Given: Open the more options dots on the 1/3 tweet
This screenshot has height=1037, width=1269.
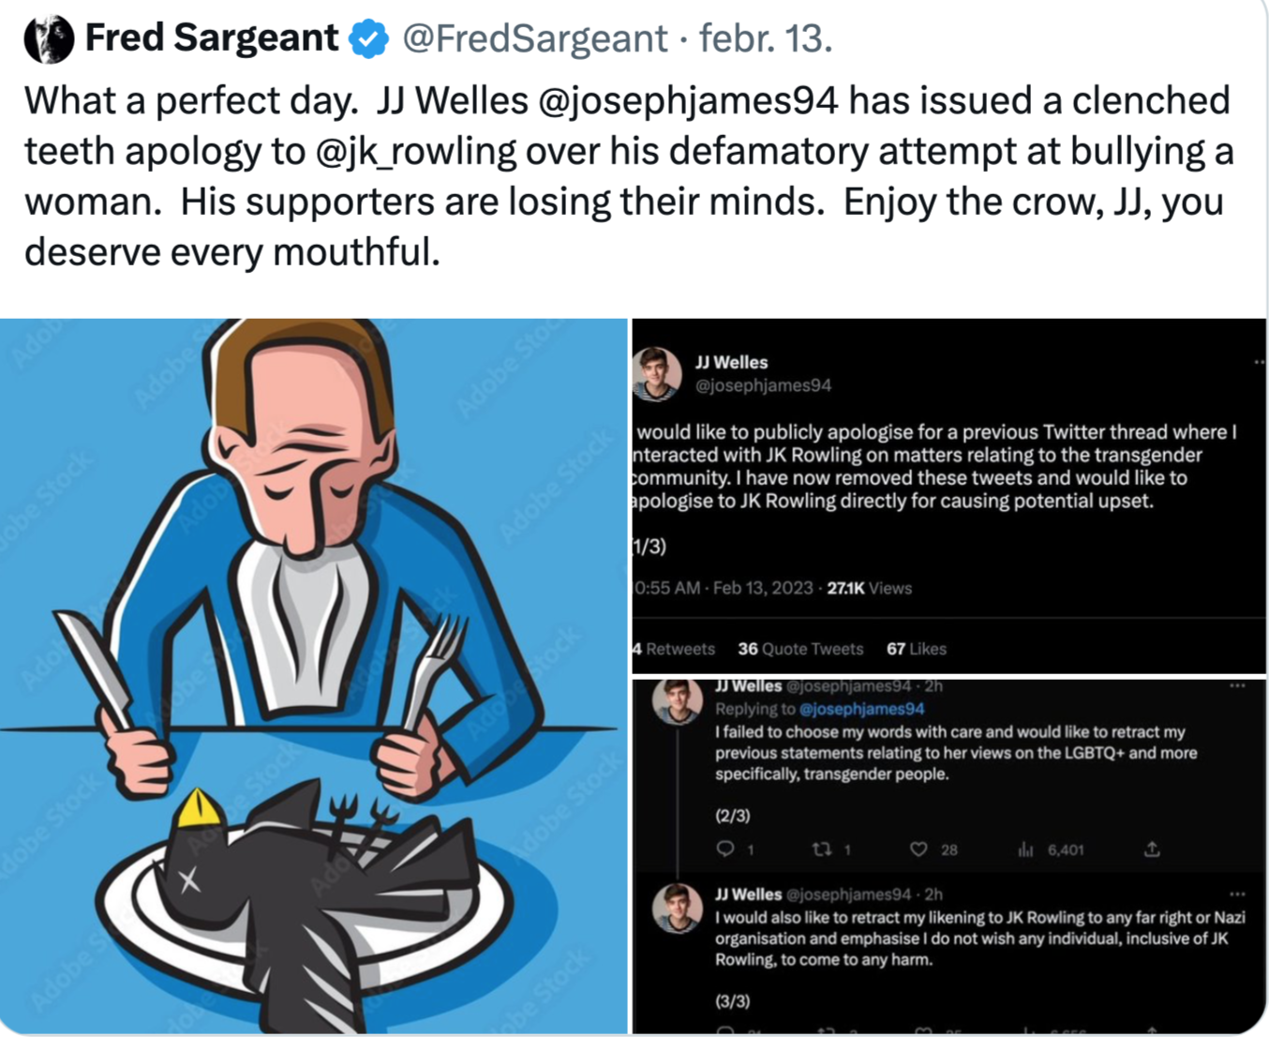Looking at the screenshot, I should [x=1258, y=362].
